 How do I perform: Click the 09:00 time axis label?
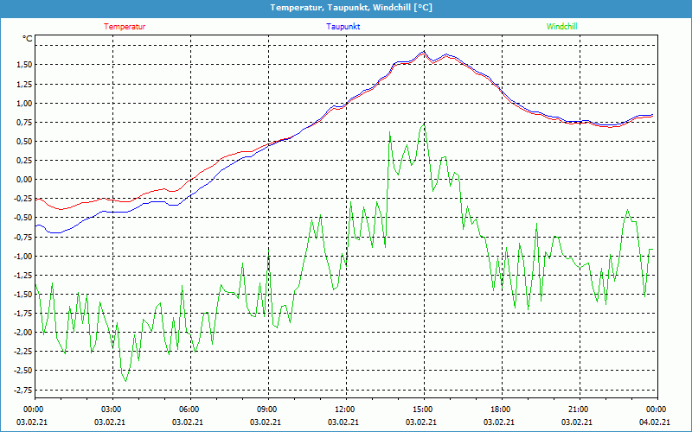point(266,410)
